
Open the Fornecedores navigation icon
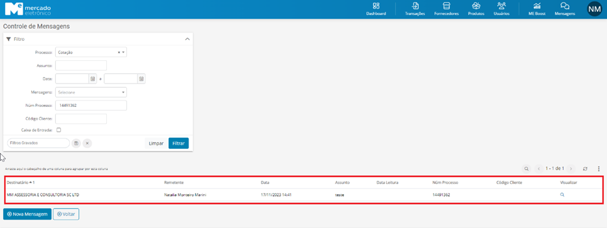pos(446,6)
